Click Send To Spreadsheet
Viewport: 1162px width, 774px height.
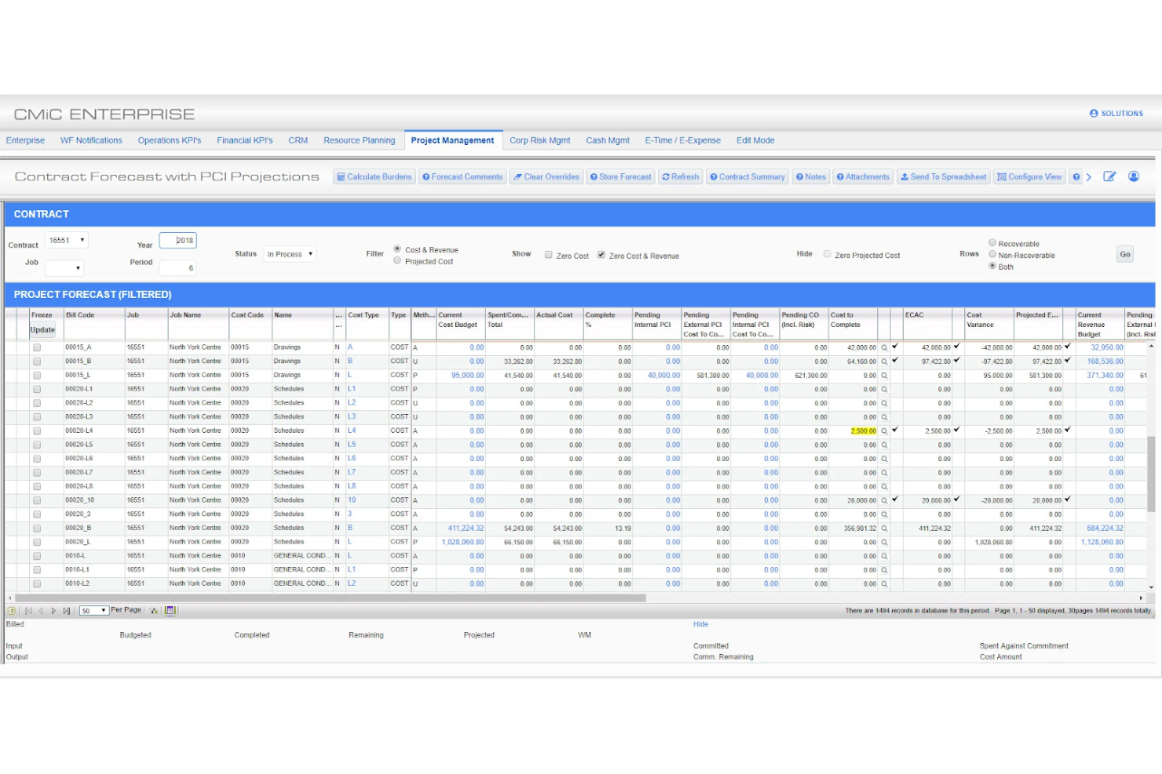click(944, 177)
